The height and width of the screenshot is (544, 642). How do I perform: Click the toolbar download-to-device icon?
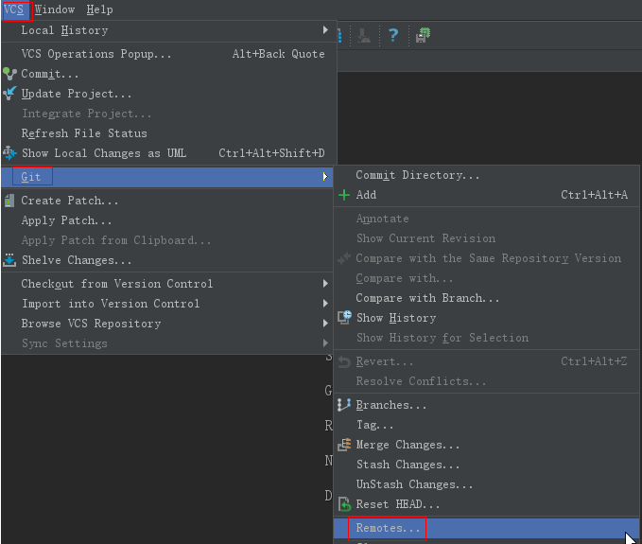pyautogui.click(x=364, y=36)
